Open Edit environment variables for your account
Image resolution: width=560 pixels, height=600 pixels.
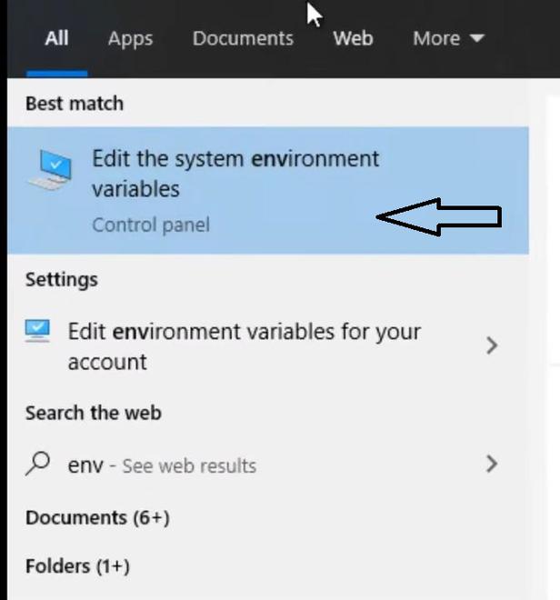click(244, 346)
